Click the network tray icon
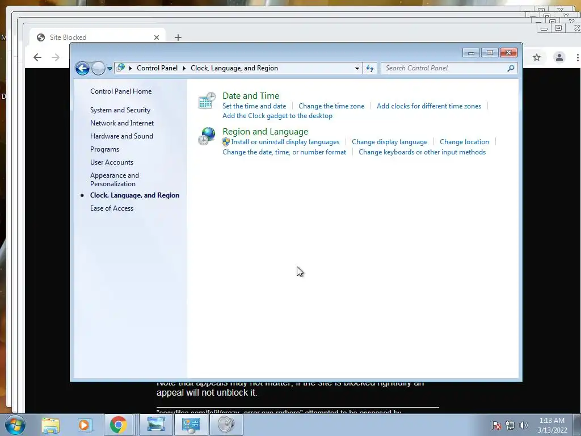The width and height of the screenshot is (581, 436). click(x=510, y=425)
